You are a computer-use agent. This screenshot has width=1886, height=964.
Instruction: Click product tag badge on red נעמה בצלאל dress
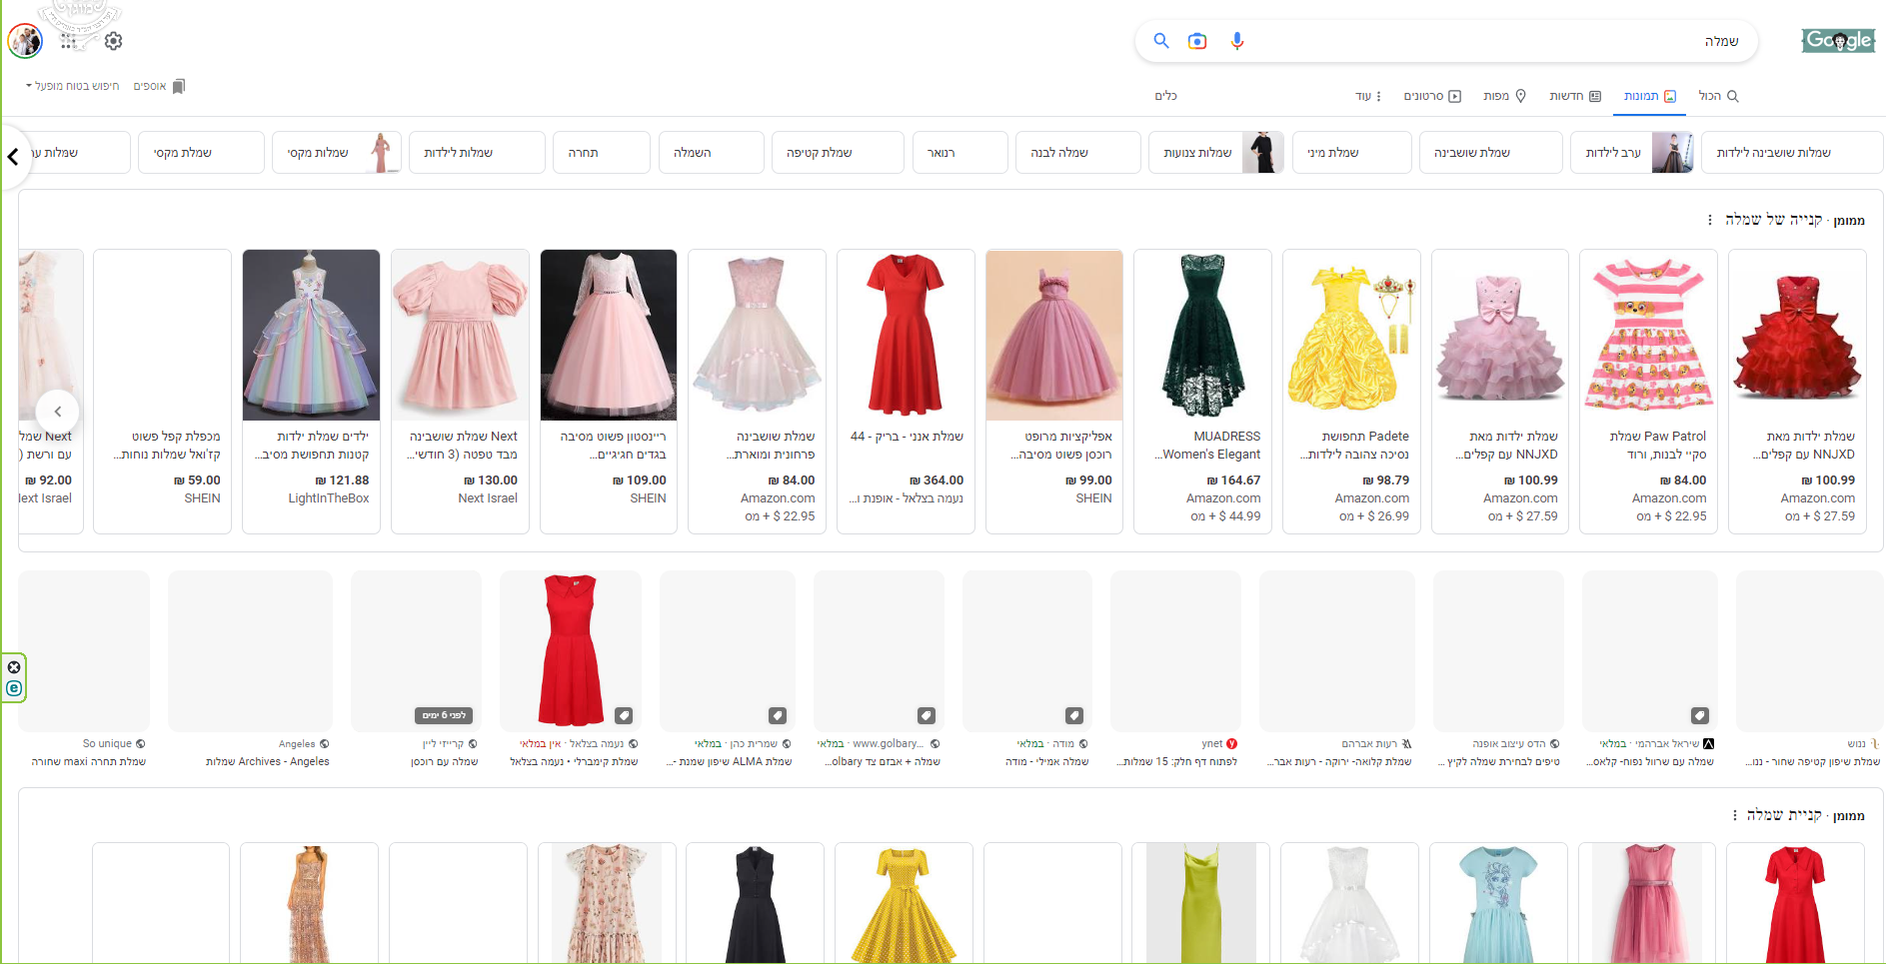(624, 715)
